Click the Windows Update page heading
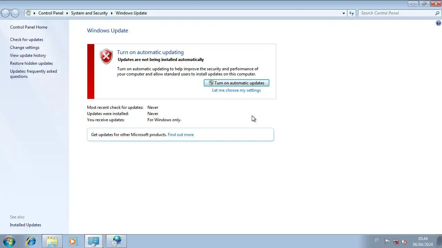 [107, 30]
